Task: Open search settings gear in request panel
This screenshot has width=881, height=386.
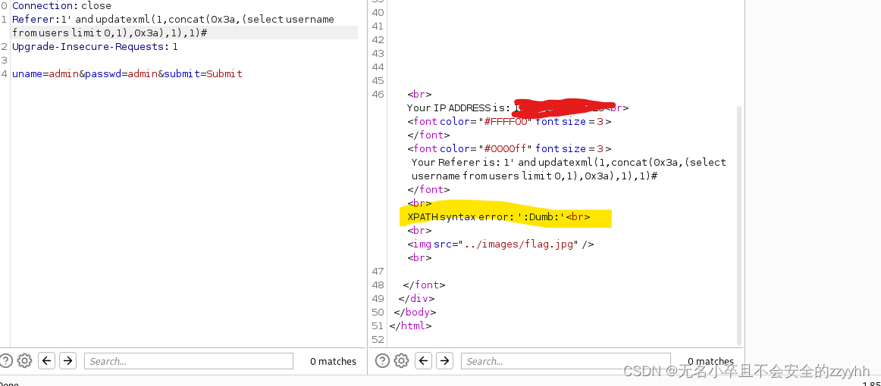Action: pyautogui.click(x=24, y=360)
